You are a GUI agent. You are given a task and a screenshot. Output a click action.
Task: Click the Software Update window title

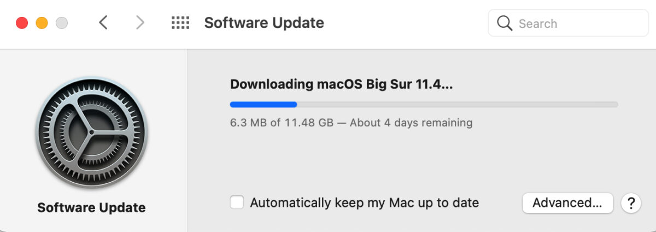click(x=264, y=23)
